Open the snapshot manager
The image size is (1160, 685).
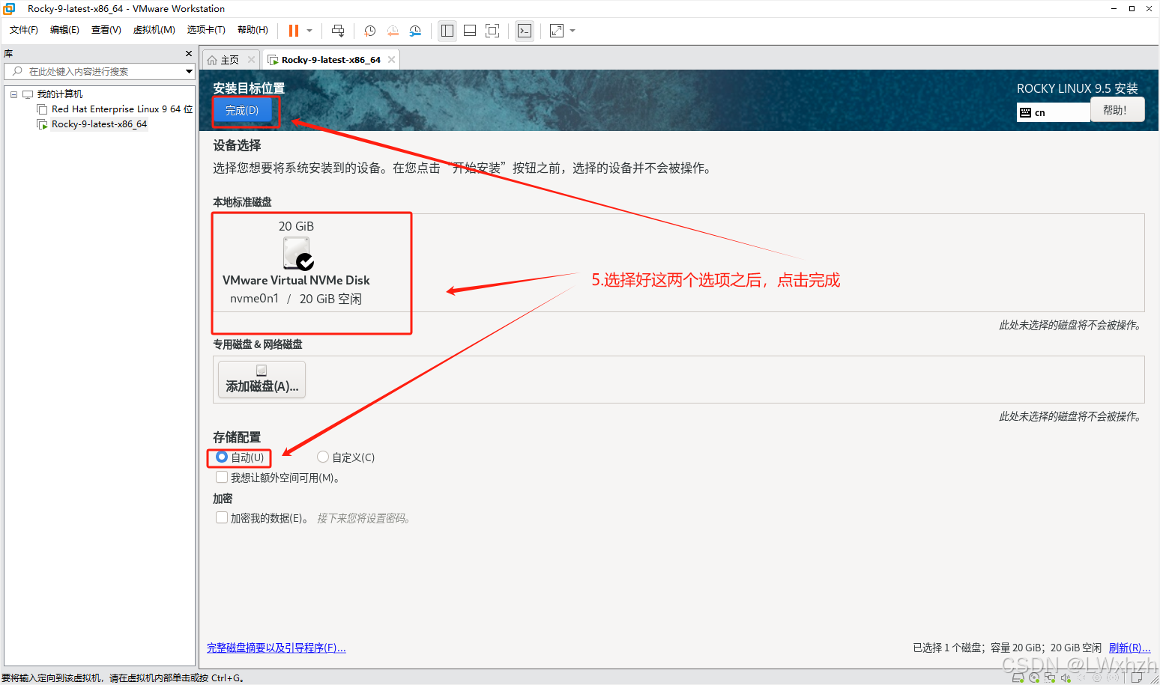point(415,31)
